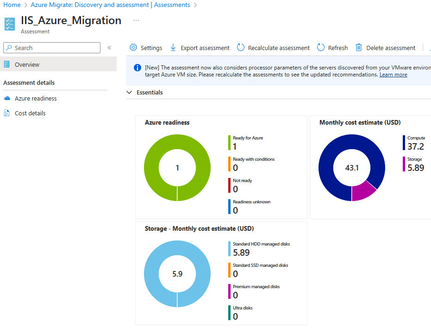Click the Standard SSD managed disks label

(261, 265)
